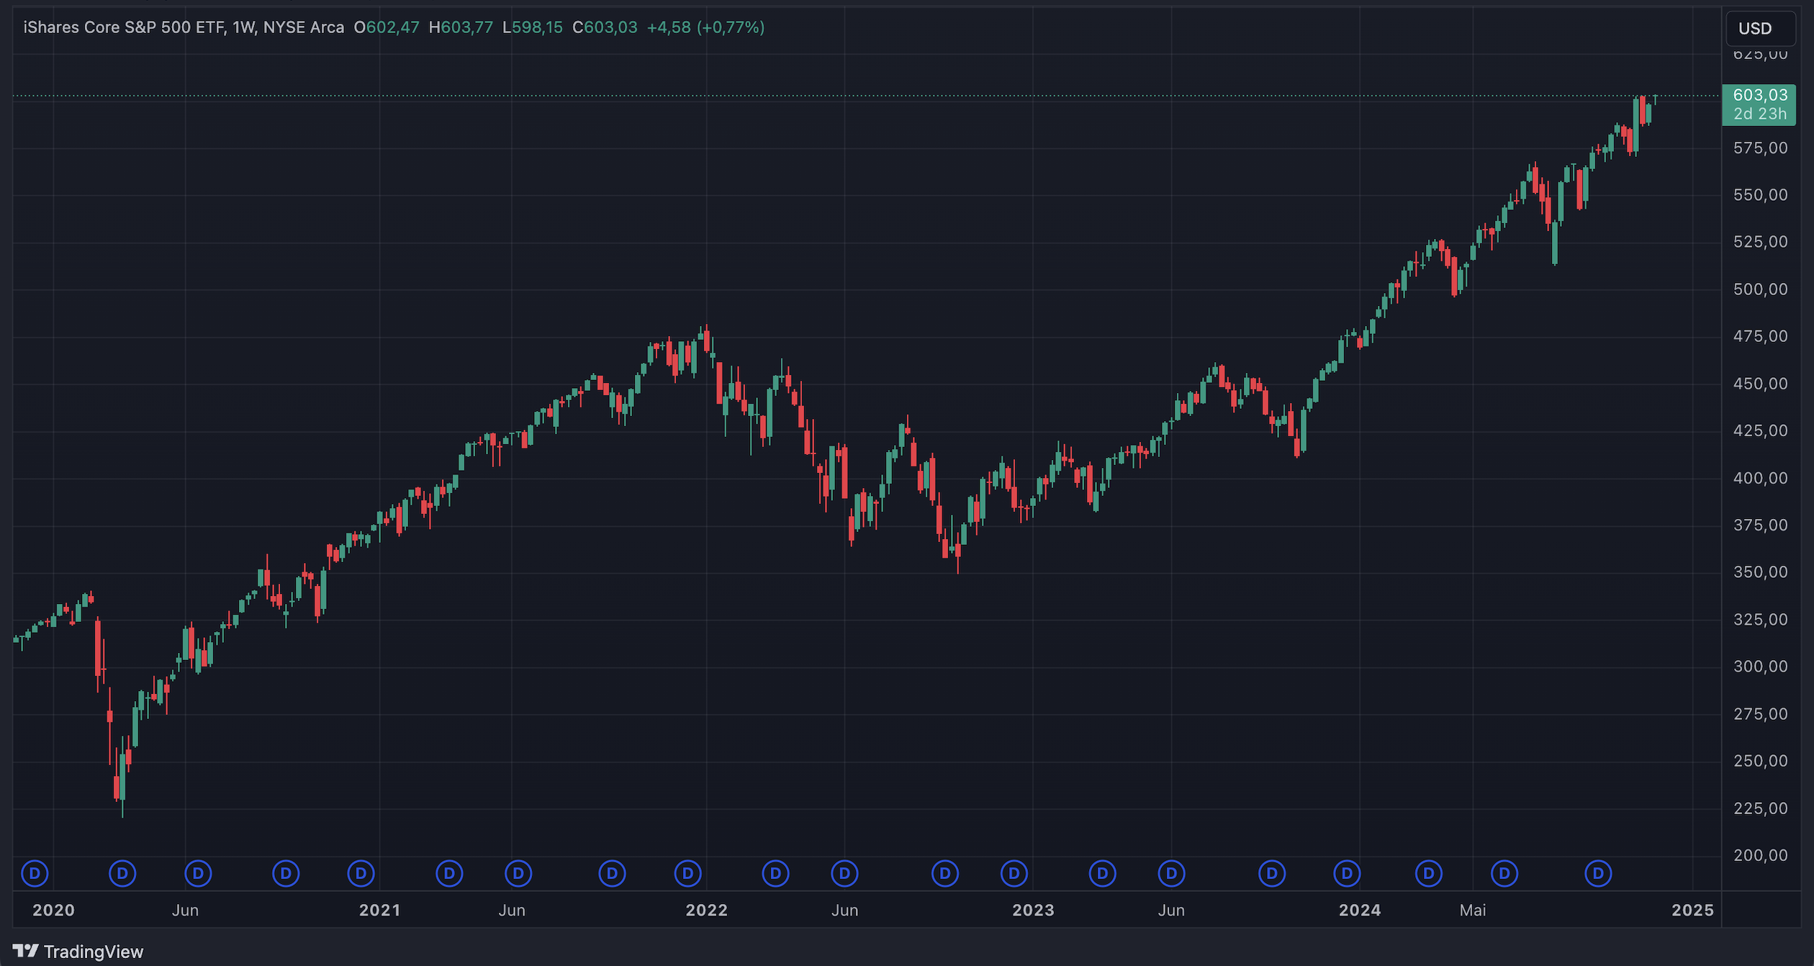Click the 275,00 price axis label

tap(1760, 713)
